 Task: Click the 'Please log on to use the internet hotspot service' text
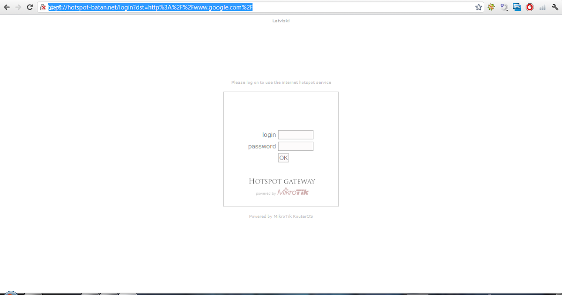click(281, 82)
